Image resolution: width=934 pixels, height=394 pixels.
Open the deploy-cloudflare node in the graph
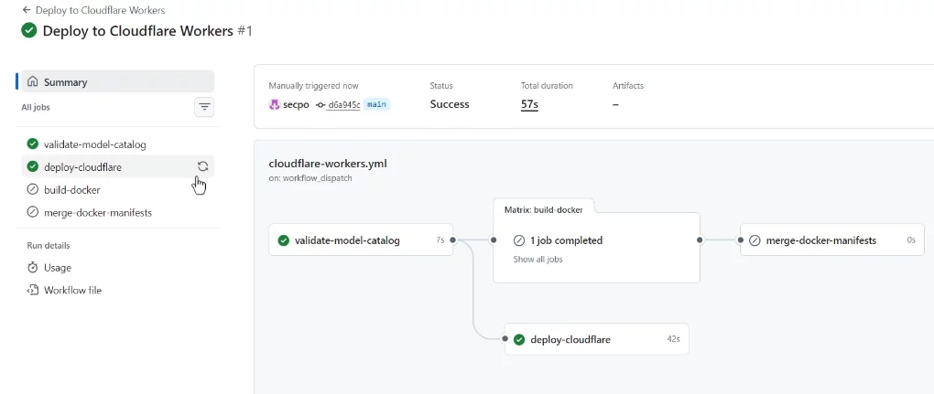(x=570, y=339)
